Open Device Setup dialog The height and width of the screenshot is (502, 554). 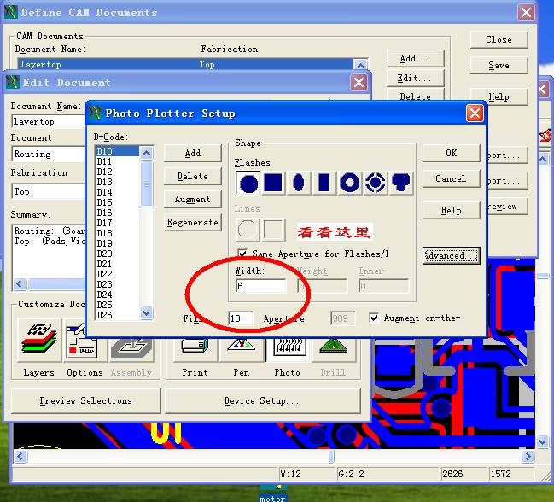263,400
